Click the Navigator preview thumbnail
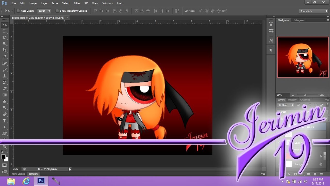The height and width of the screenshot is (186, 330). [x=303, y=57]
